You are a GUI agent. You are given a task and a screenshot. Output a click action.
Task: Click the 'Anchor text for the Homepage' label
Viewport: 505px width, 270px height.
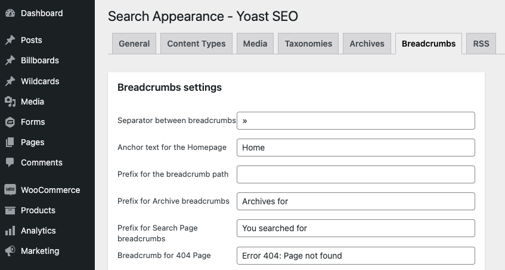172,147
